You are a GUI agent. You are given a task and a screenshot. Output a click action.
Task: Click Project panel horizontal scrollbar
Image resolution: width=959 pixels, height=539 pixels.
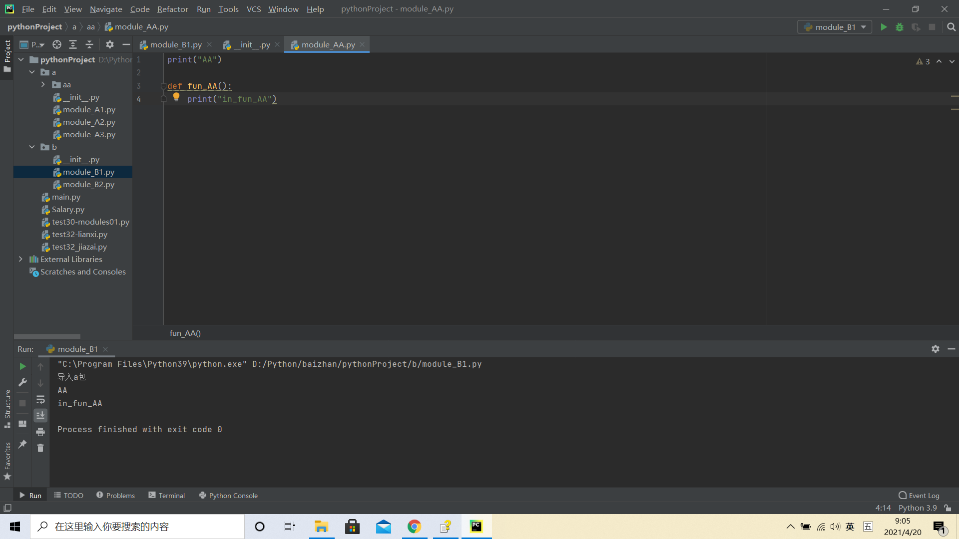tap(47, 336)
